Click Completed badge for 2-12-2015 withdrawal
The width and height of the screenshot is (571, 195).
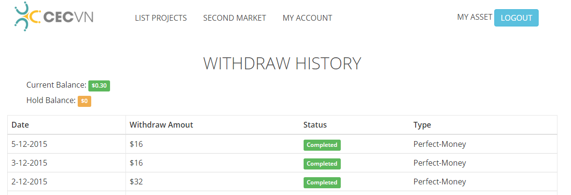tap(322, 182)
